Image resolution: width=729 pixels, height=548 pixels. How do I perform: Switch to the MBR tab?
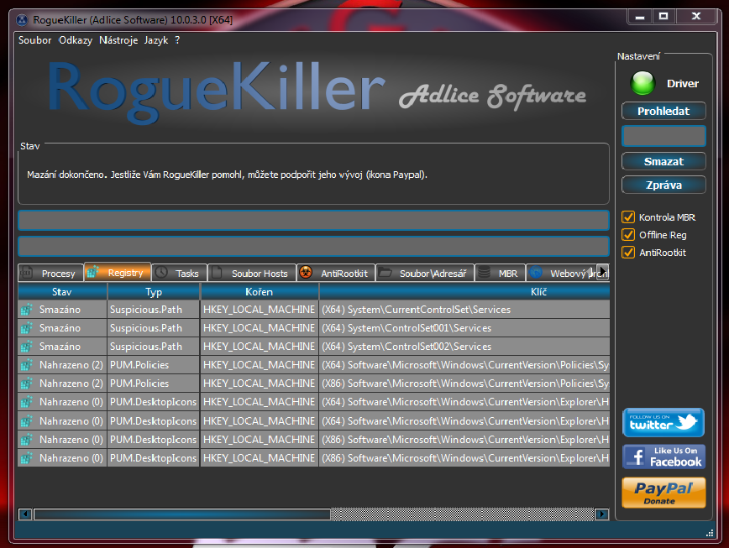500,273
